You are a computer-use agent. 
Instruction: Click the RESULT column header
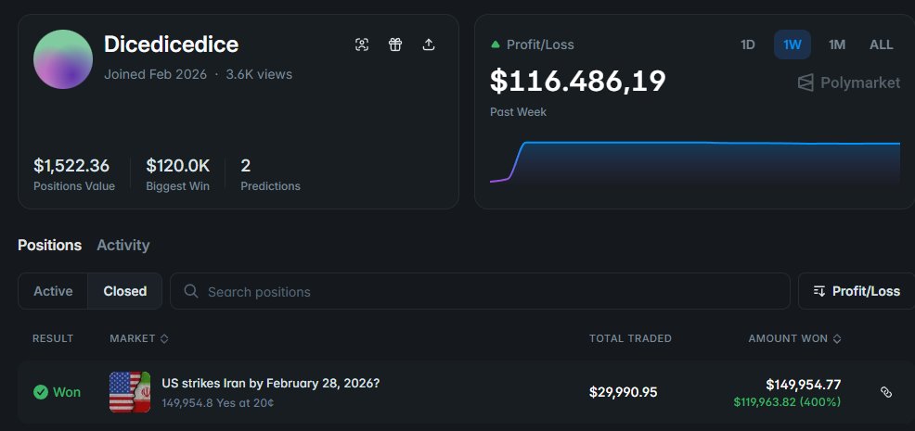coord(53,338)
